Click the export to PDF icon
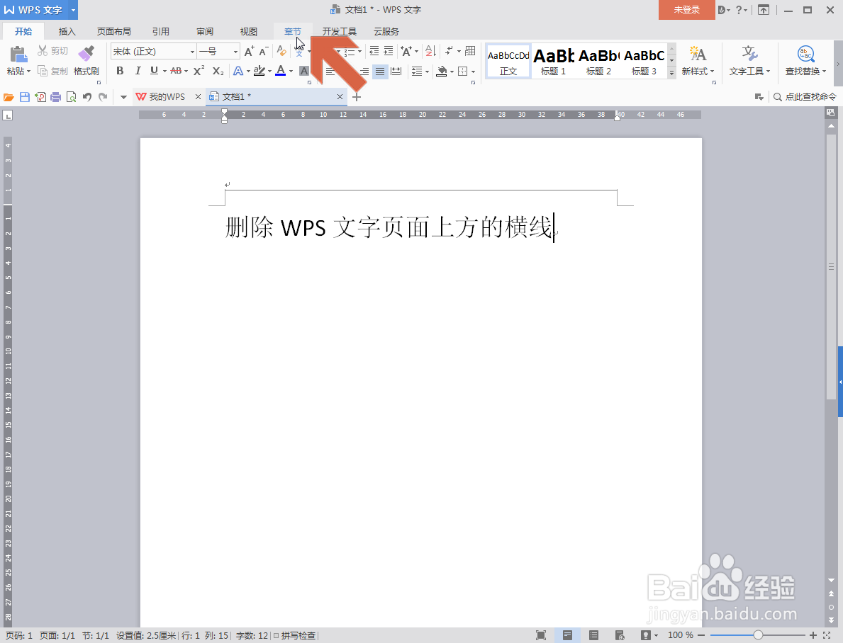The image size is (843, 643). 40,97
